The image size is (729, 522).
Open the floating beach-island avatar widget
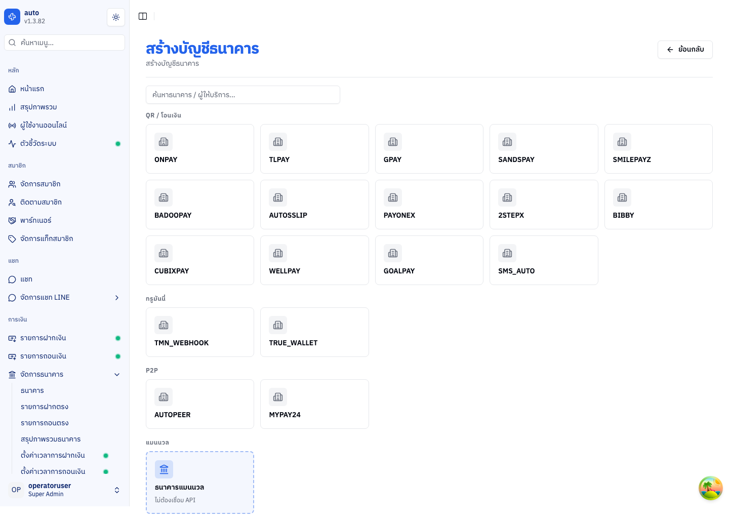click(711, 488)
